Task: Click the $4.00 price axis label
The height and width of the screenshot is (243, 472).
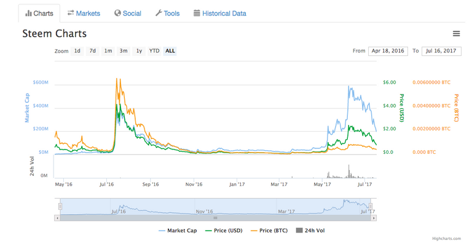Action: [x=390, y=106]
